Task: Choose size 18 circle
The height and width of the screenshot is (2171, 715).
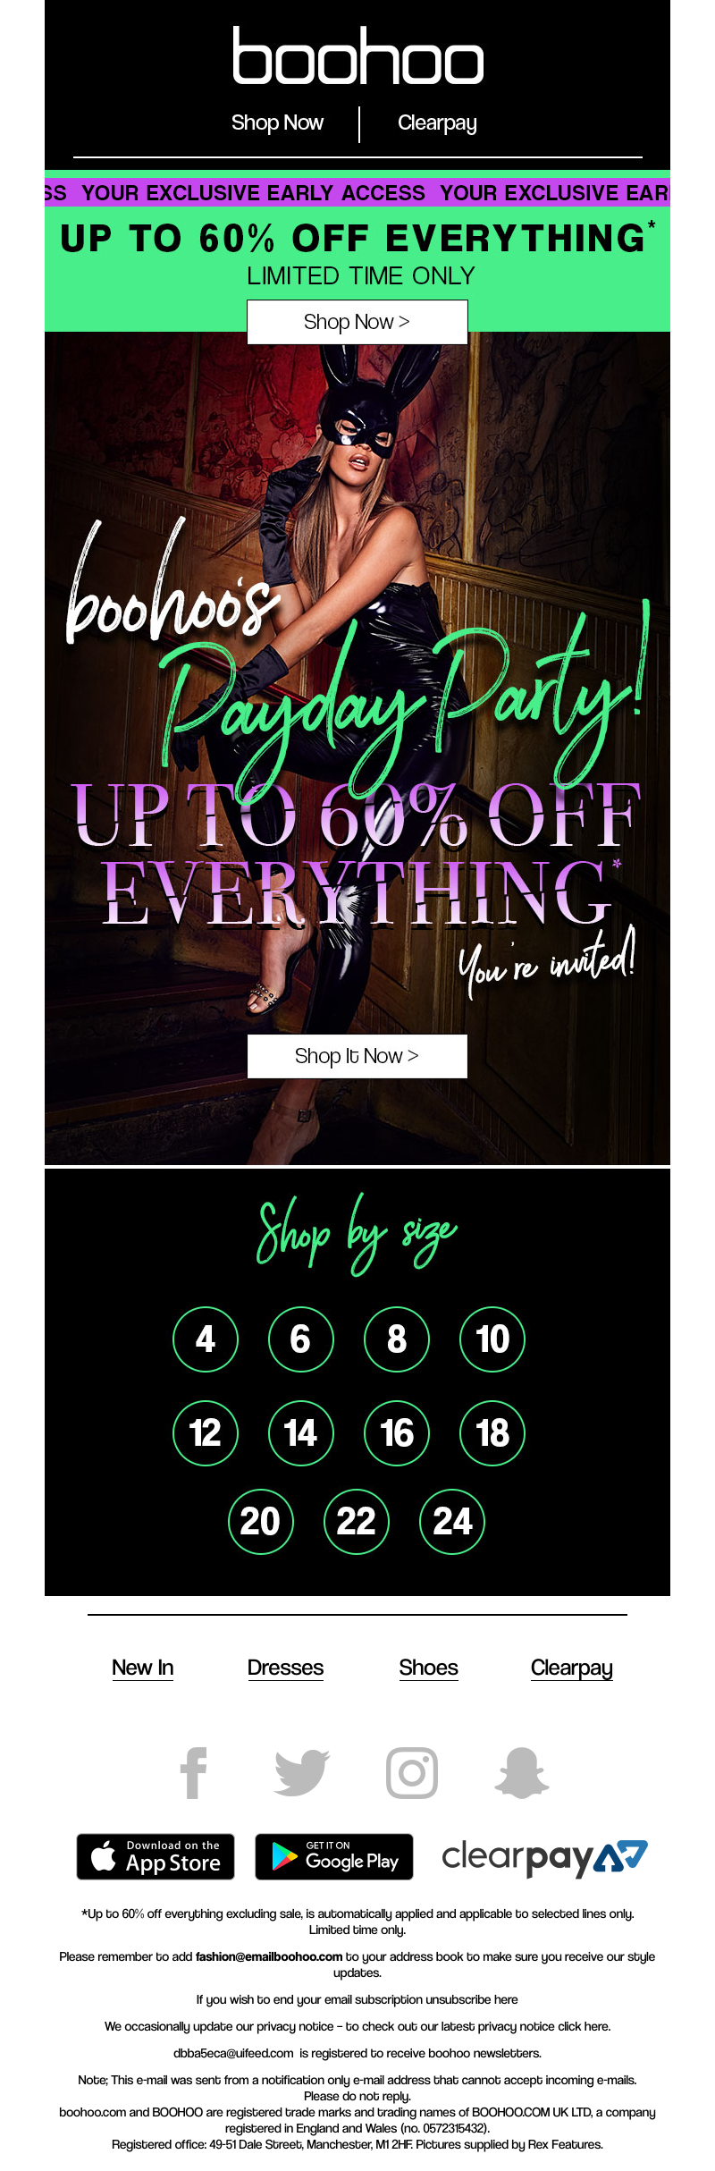Action: click(492, 1432)
